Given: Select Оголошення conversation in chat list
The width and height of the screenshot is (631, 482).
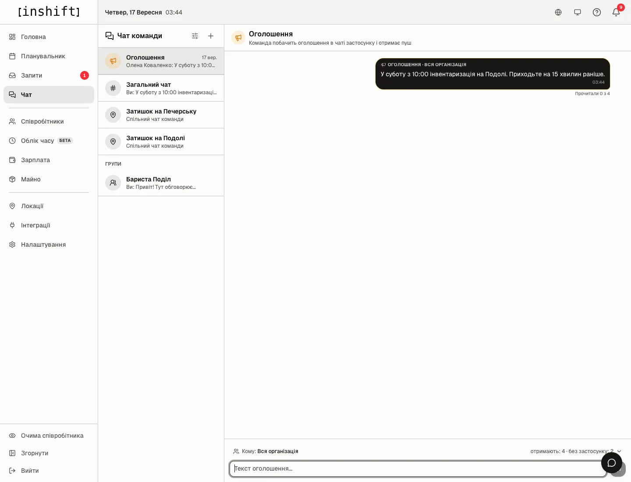Looking at the screenshot, I should (x=161, y=61).
